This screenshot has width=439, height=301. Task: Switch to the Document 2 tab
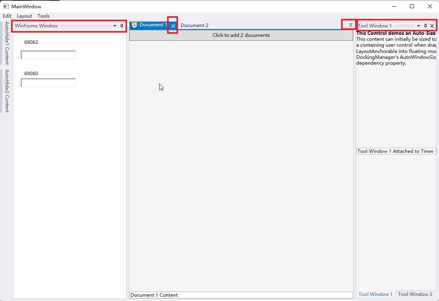click(194, 25)
